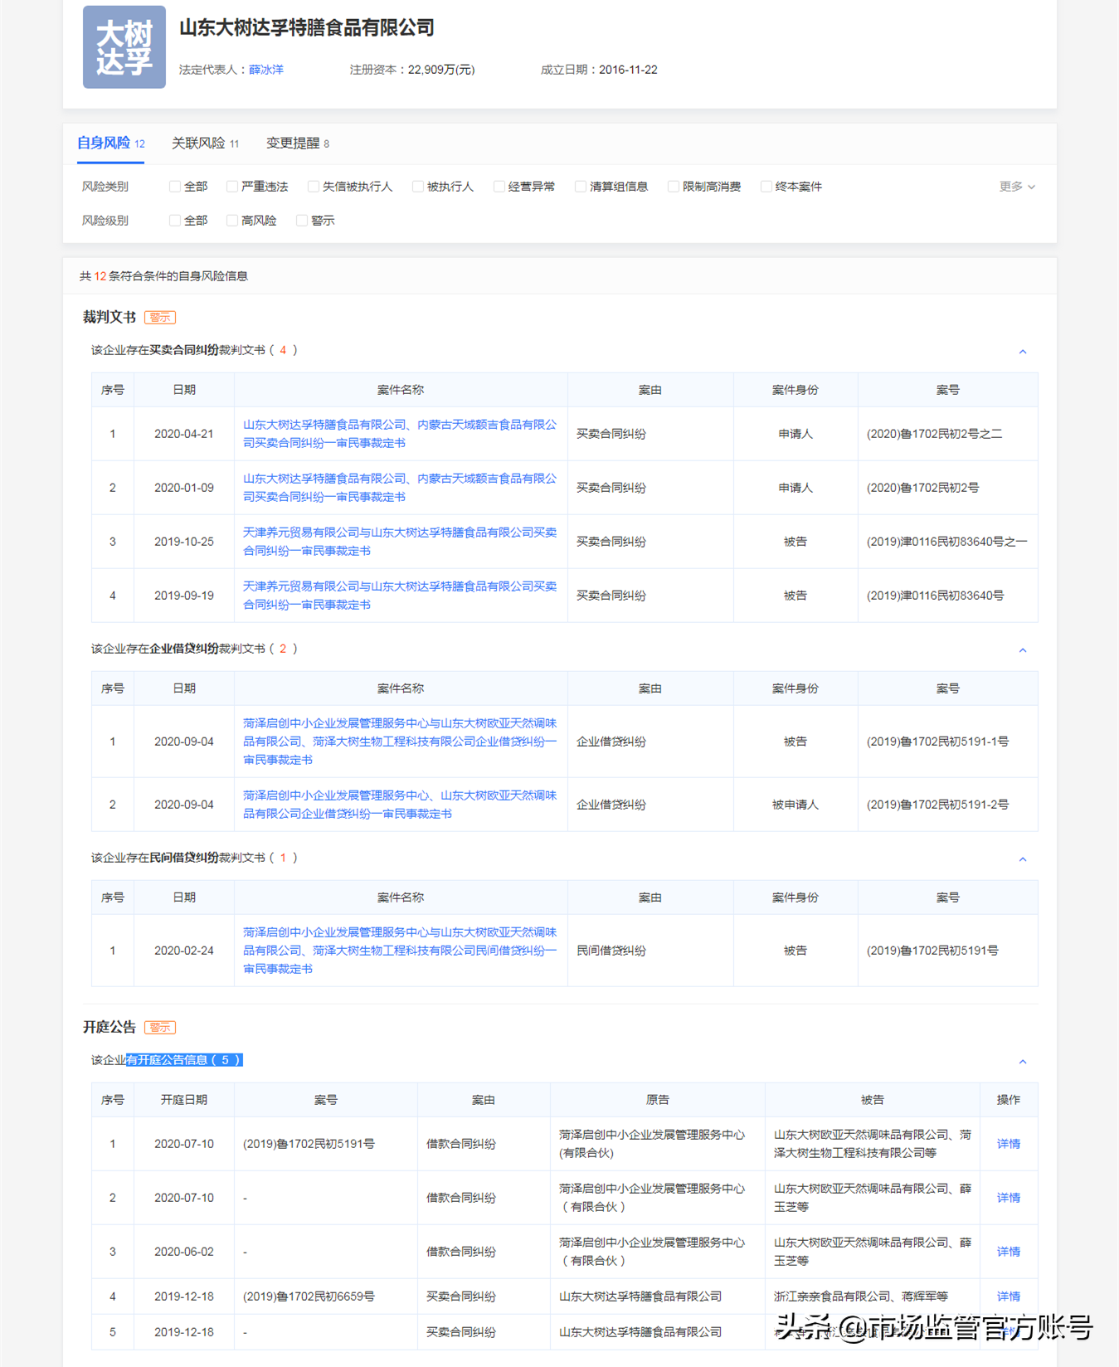The height and width of the screenshot is (1367, 1119).
Task: Open the 天津养元贸易 case link dated 2019-10-25
Action: [x=400, y=542]
